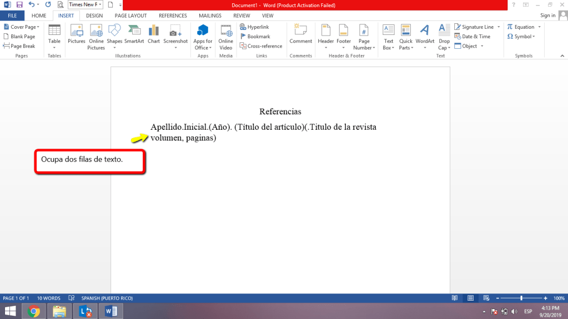Viewport: 568px width, 319px height.
Task: Open Google Chrome from the taskbar
Action: (34, 311)
